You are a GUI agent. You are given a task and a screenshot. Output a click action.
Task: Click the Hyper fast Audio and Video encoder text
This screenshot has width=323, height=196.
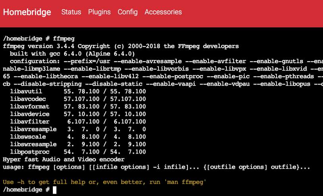[x=64, y=159]
